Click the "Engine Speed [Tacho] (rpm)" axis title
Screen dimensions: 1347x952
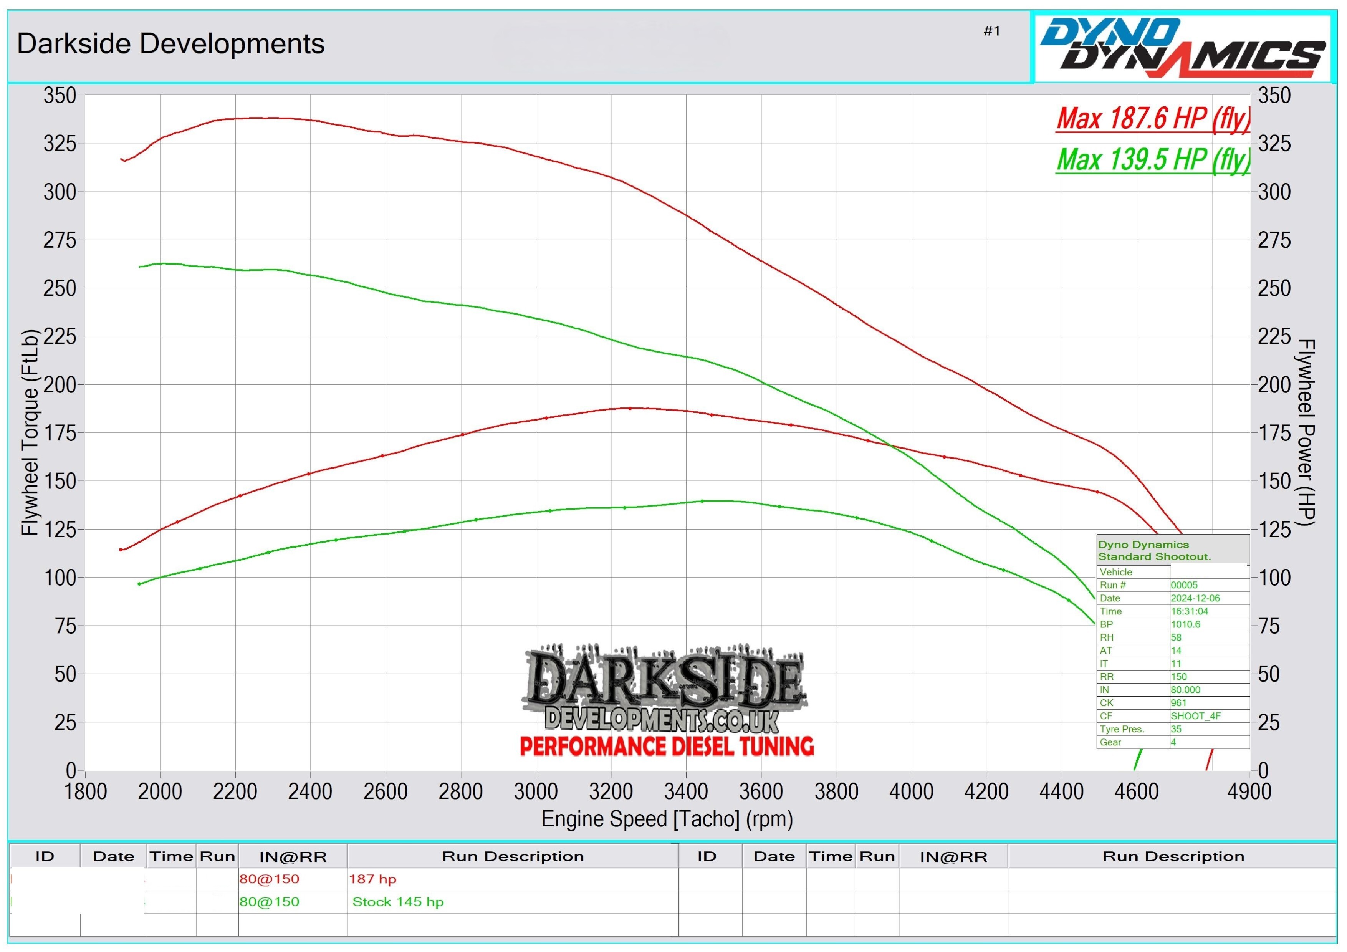[667, 819]
